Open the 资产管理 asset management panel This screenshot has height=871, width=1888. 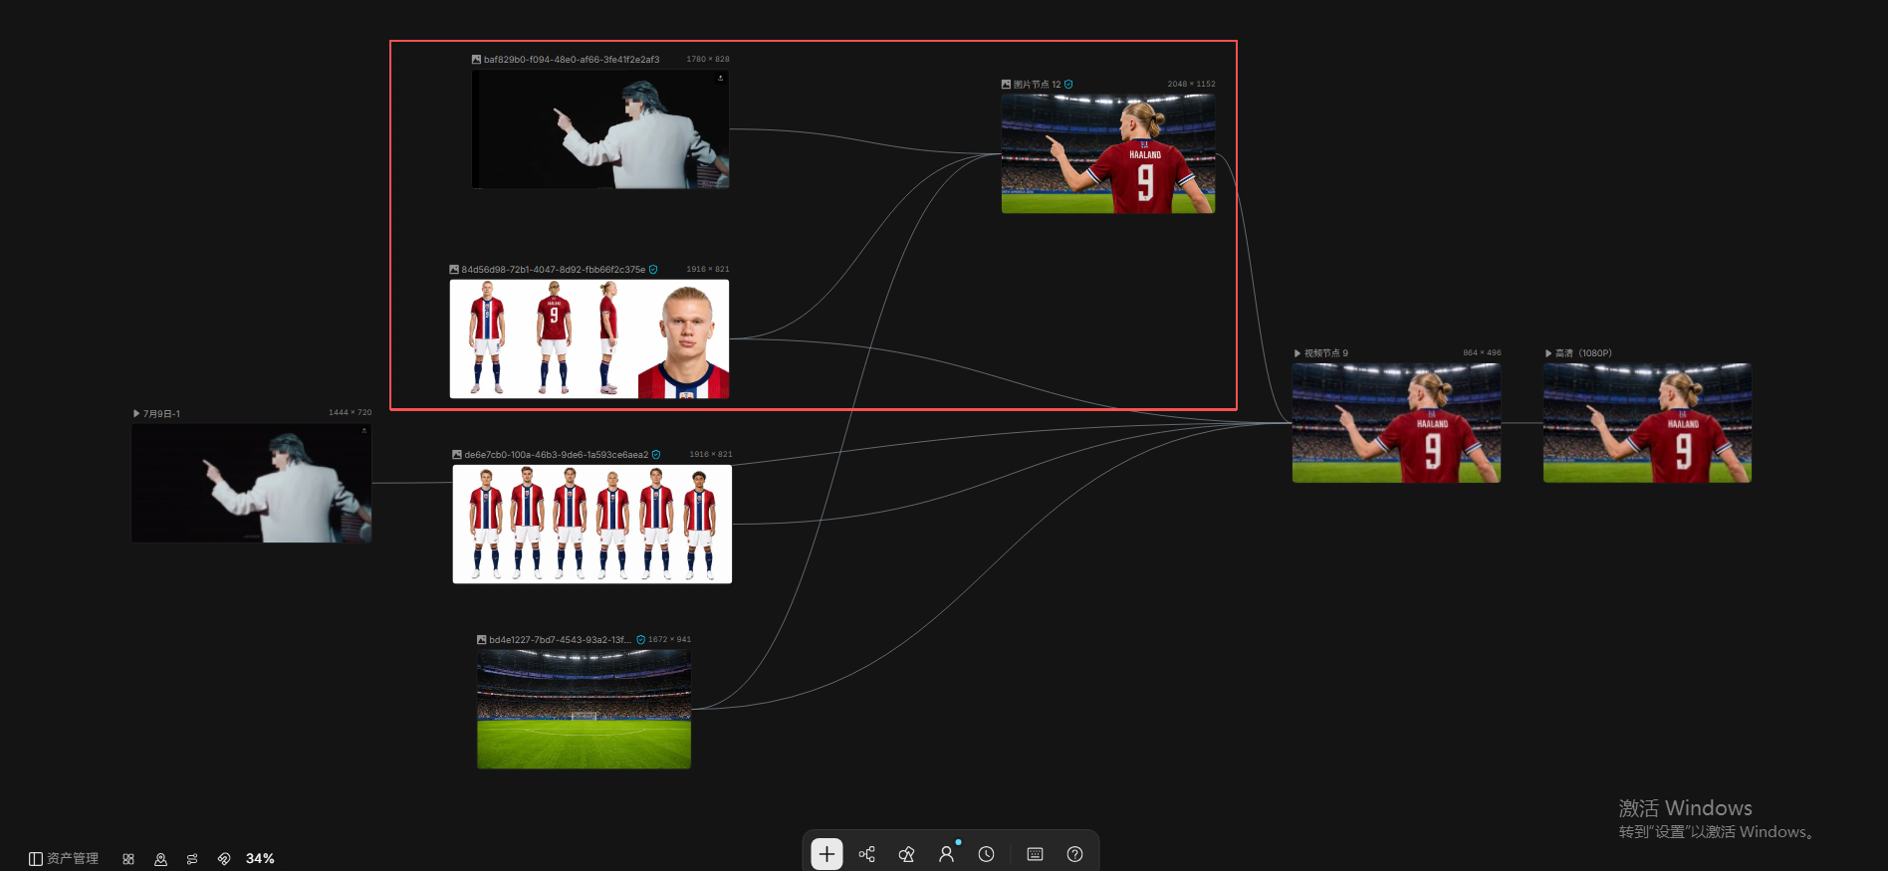click(64, 859)
